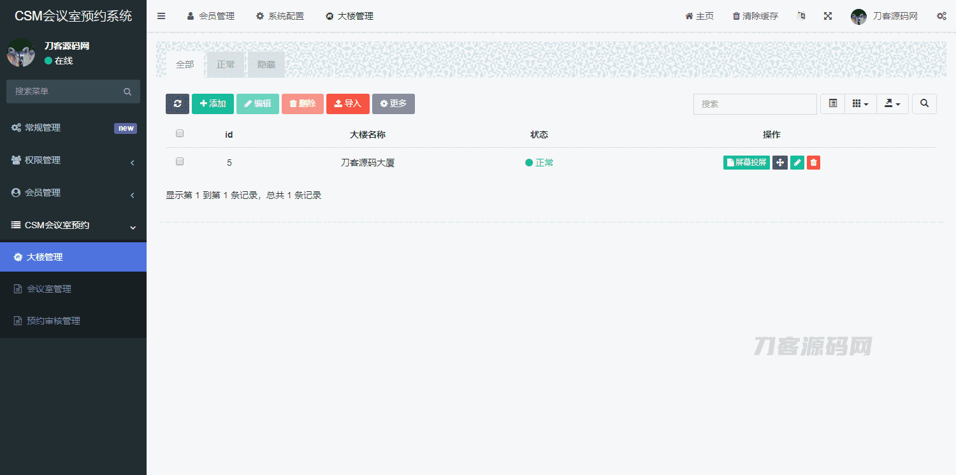Viewport: 956px width, 475px height.
Task: Open the columns visibility dropdown
Action: pos(860,104)
